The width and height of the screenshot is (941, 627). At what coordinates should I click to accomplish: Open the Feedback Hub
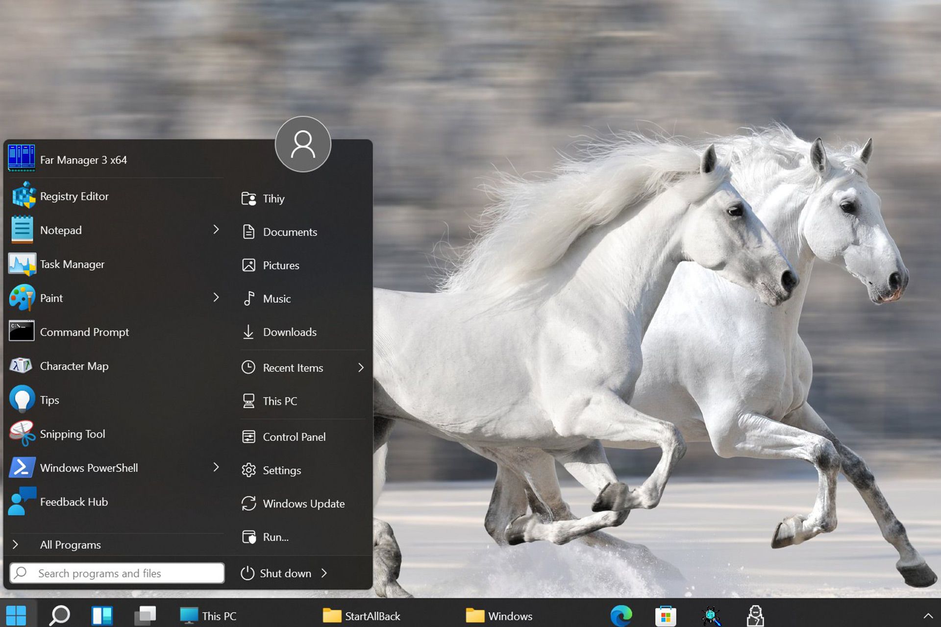74,502
